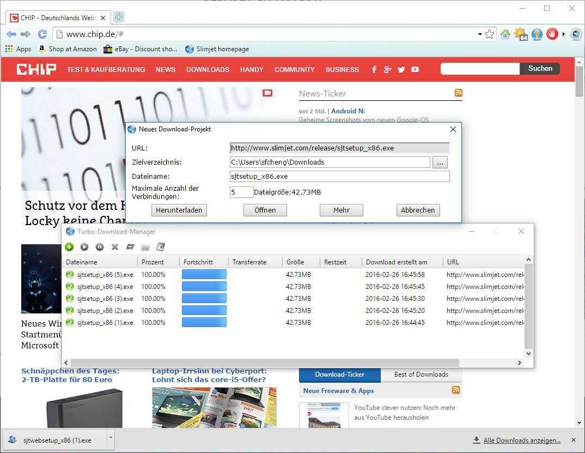
Task: Open the BUSINESS menu item
Action: (x=342, y=69)
